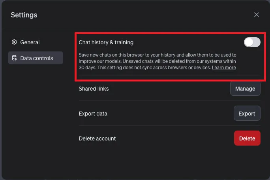This screenshot has height=180, width=270.
Task: Click the red Delete button
Action: (x=247, y=138)
